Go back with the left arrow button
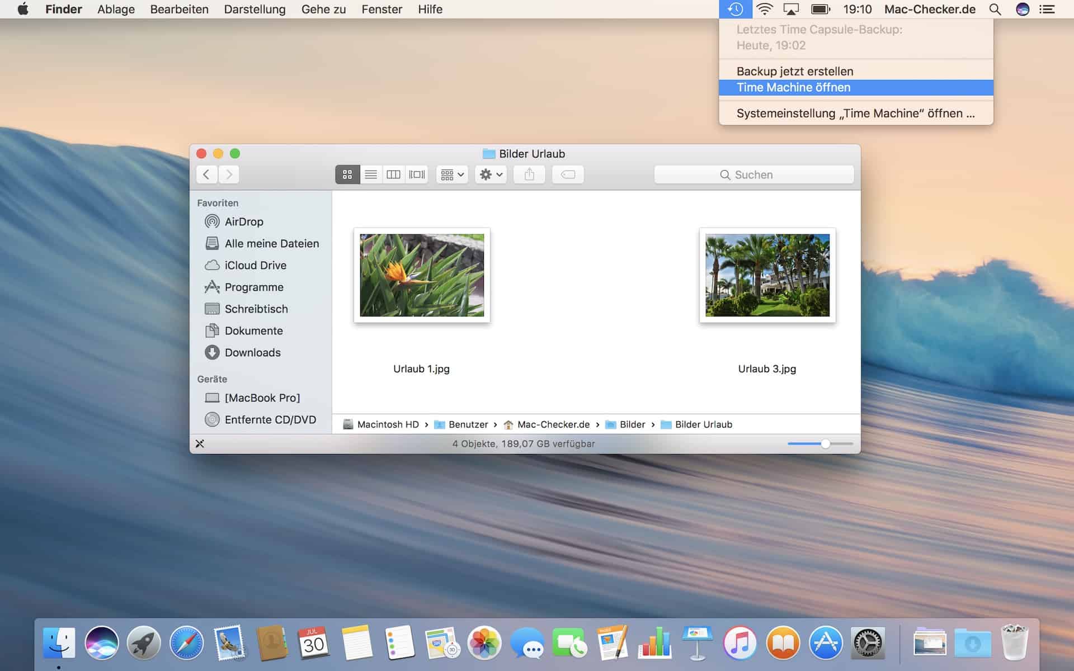Viewport: 1074px width, 671px height. point(206,174)
